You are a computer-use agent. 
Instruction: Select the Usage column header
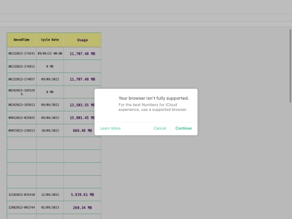pyautogui.click(x=82, y=40)
